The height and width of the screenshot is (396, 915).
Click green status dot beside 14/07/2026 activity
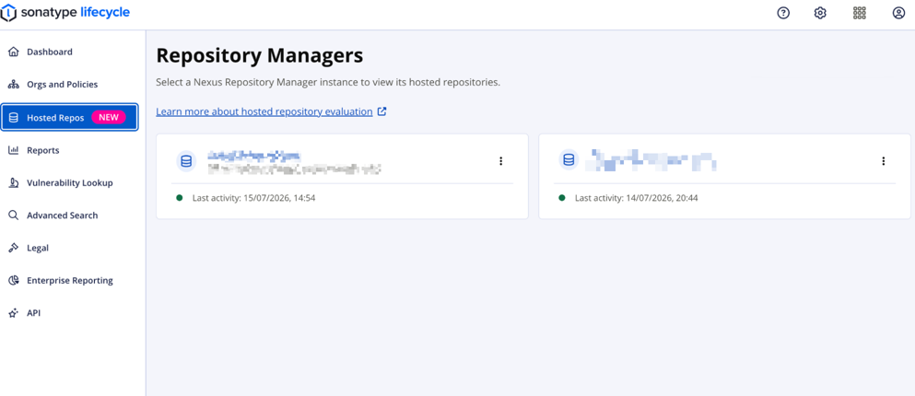tap(562, 198)
